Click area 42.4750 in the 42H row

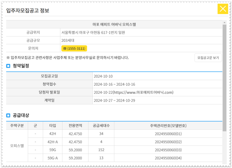pyautogui.click(x=75, y=134)
